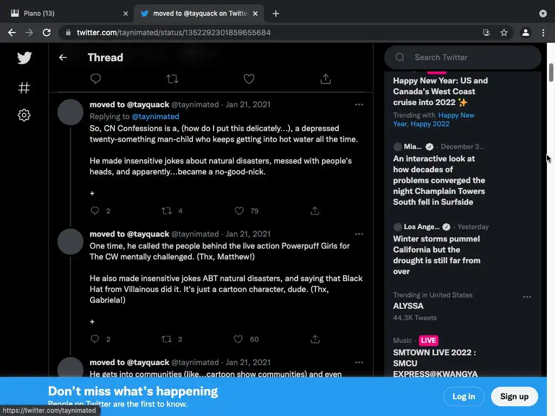This screenshot has height=416, width=555.
Task: Click the Miami Herald verified account name
Action: 412,146
